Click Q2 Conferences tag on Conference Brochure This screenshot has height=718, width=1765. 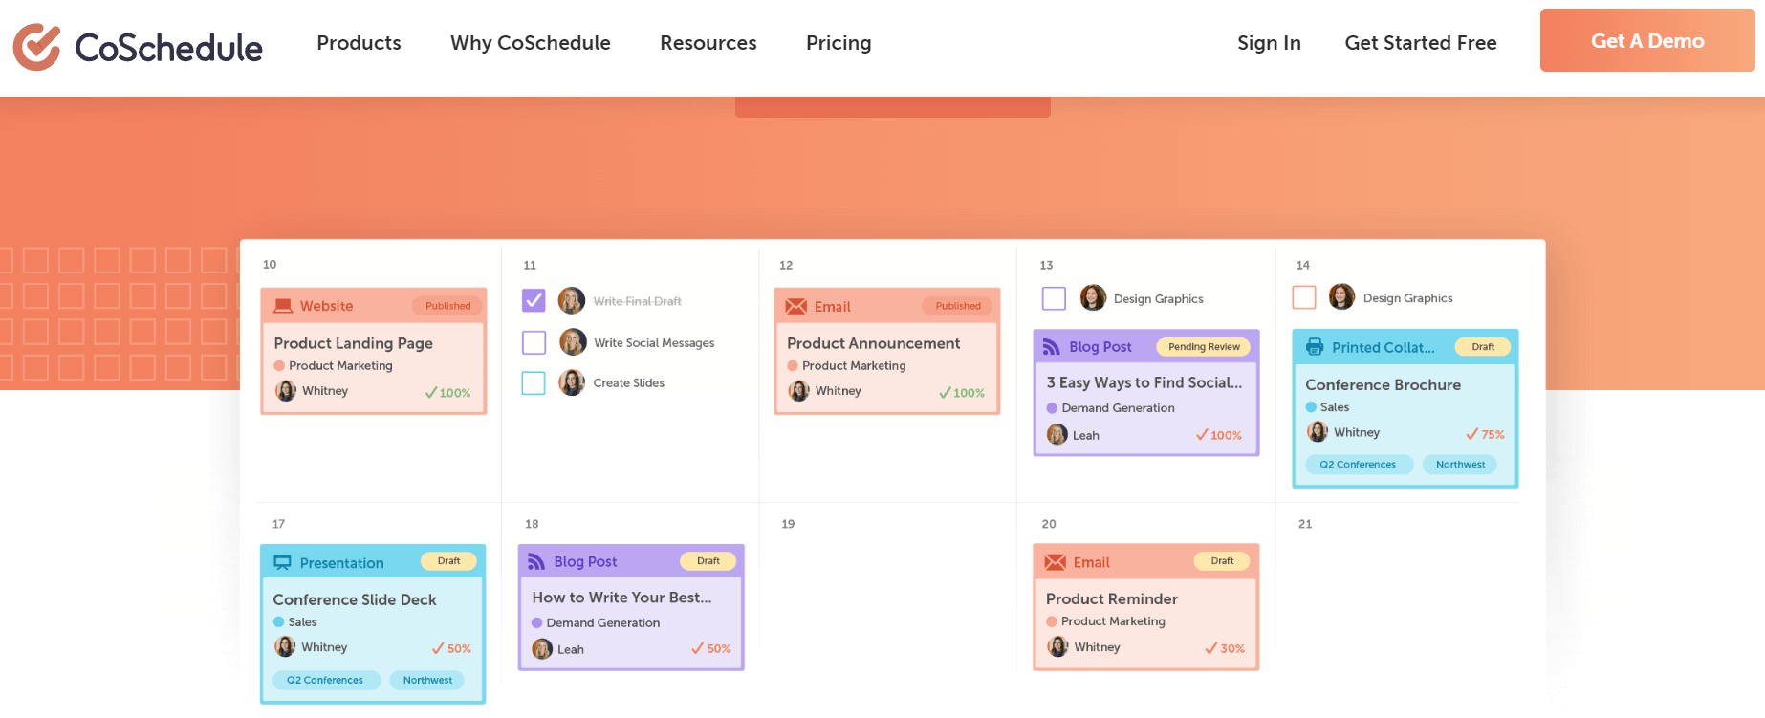click(1358, 465)
